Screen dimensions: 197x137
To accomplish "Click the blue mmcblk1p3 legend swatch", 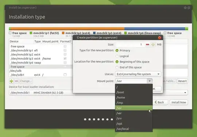I will pyautogui.click(x=94, y=33).
